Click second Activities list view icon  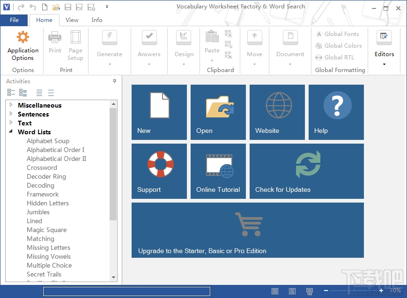click(23, 93)
